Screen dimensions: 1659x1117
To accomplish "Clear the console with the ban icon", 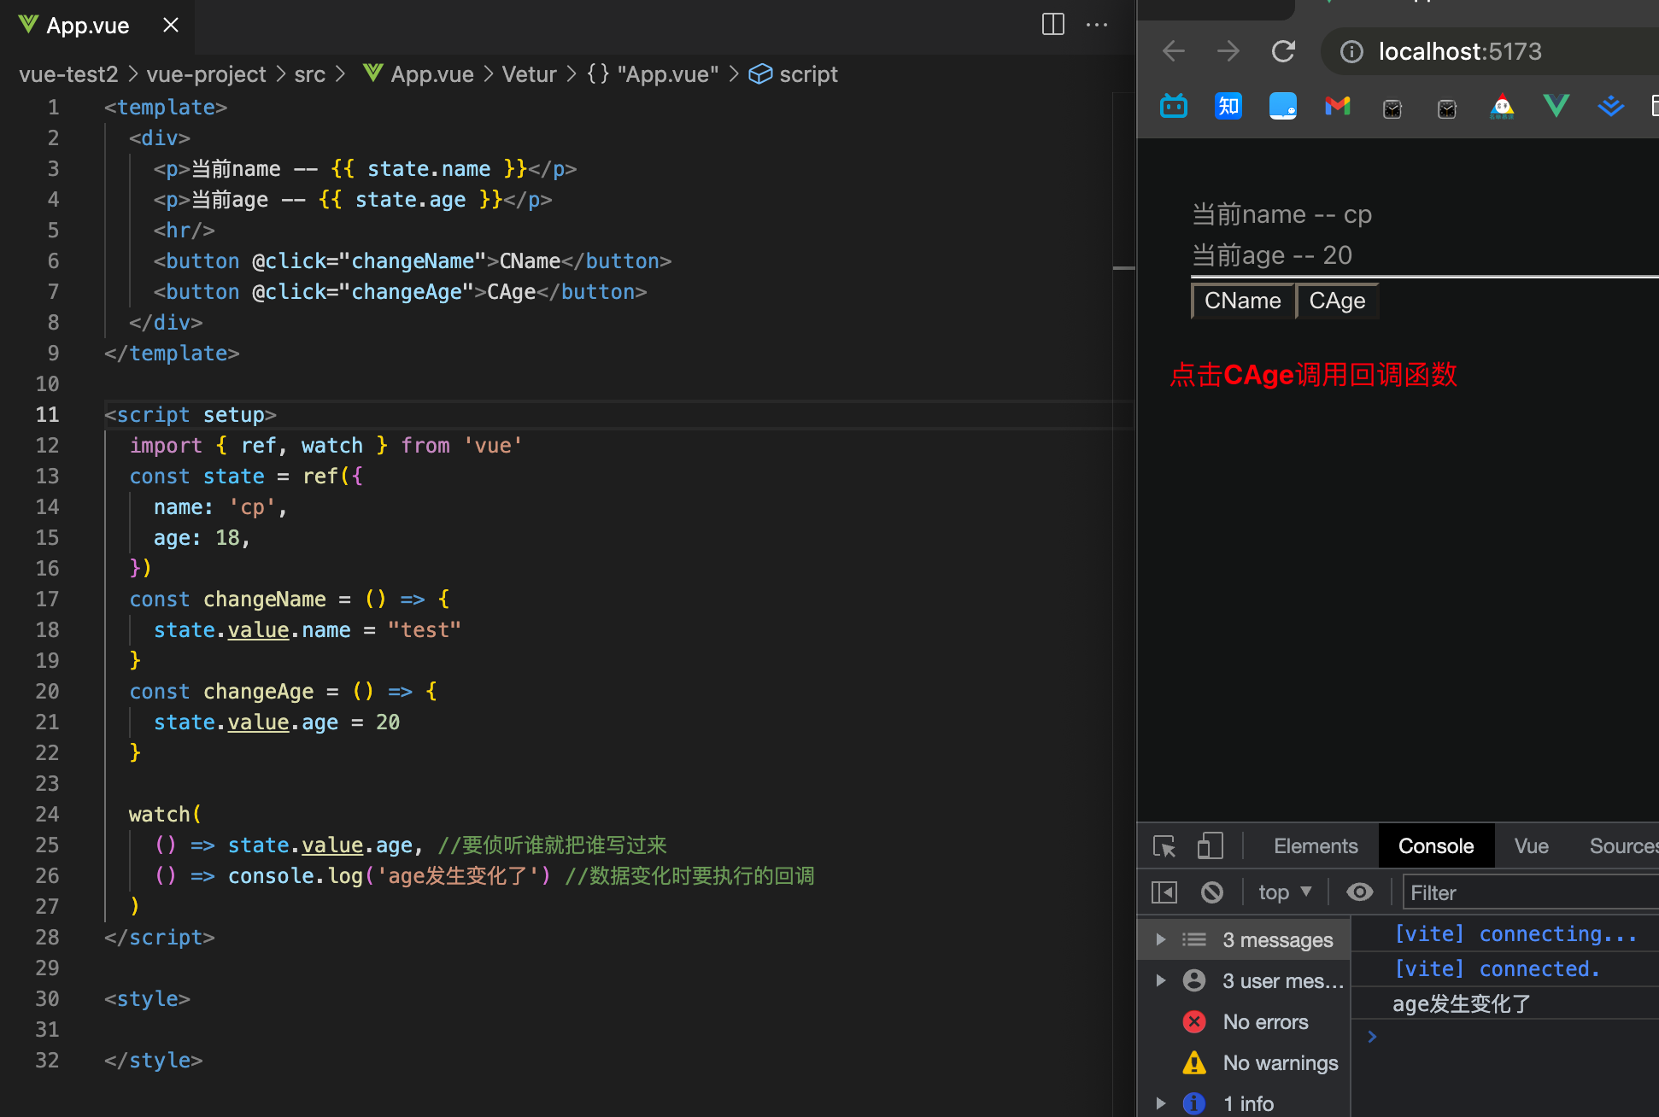I will click(1211, 892).
